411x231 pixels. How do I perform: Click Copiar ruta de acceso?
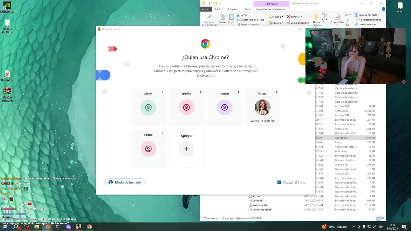(x=250, y=20)
